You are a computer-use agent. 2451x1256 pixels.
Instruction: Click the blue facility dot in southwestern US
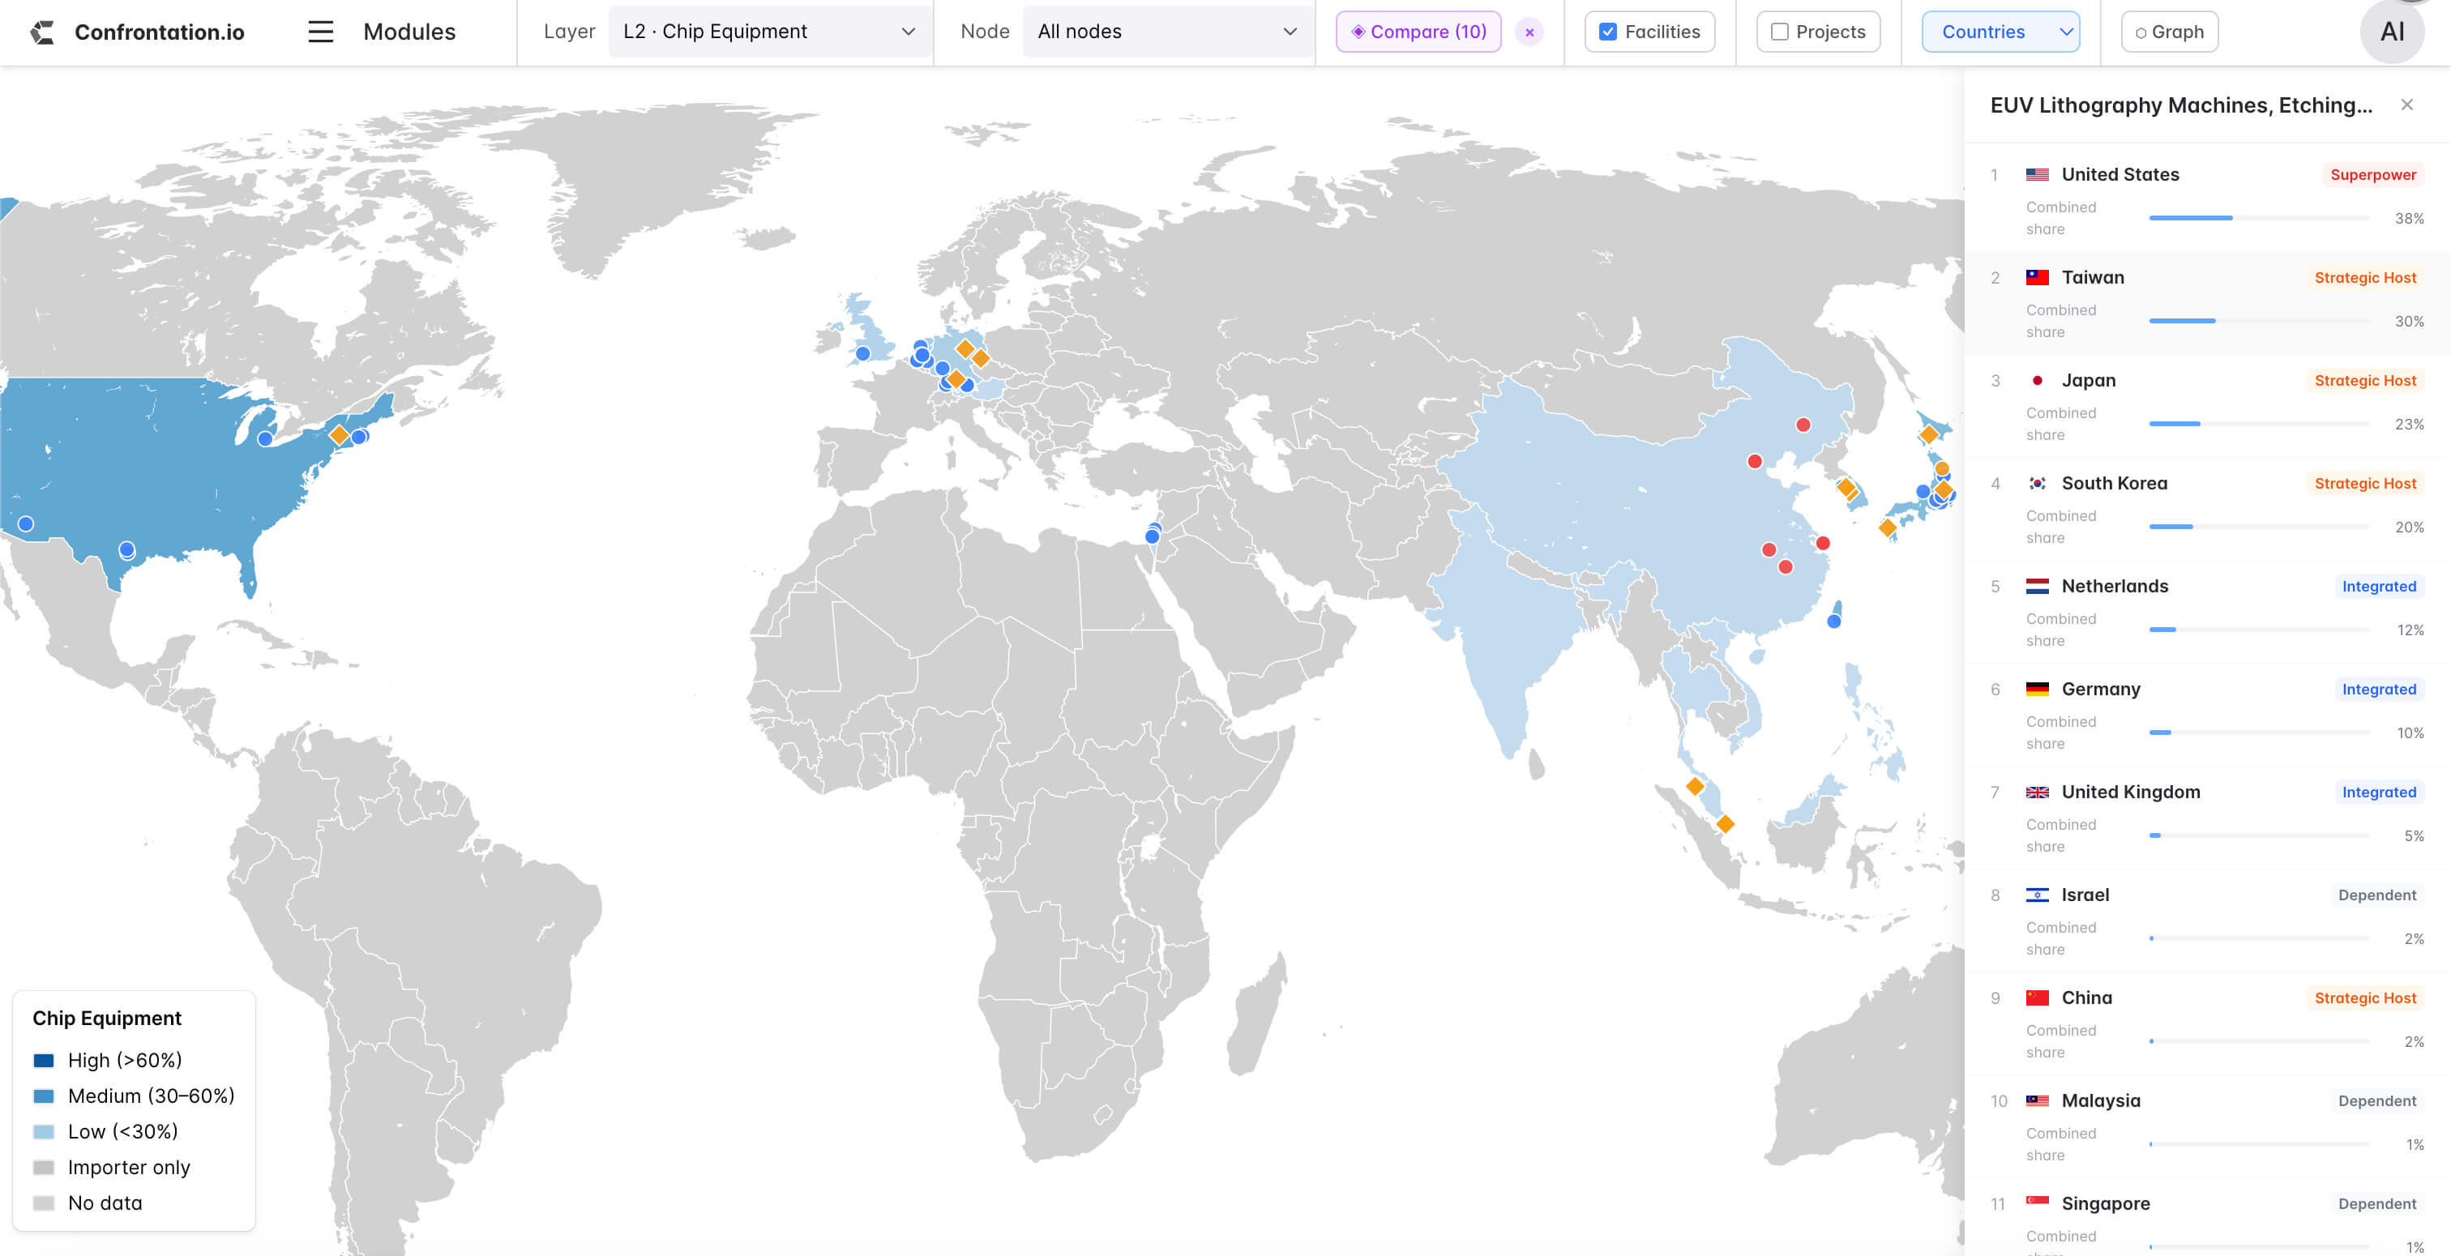(26, 523)
